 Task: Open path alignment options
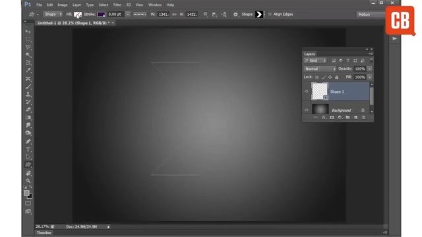click(214, 14)
